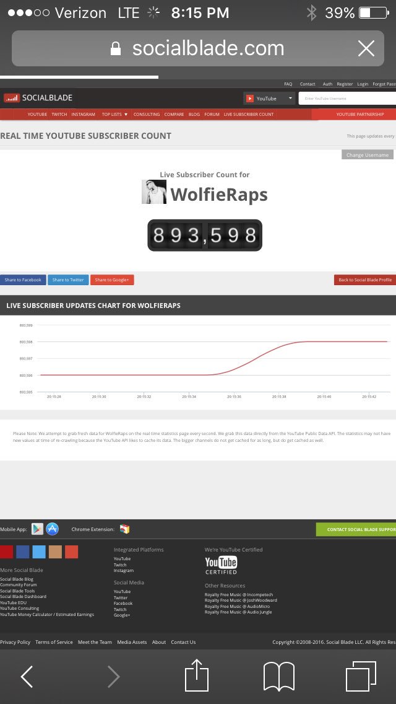Click Instagram under Integrated Platforms
This screenshot has width=396, height=704.
[x=124, y=571]
